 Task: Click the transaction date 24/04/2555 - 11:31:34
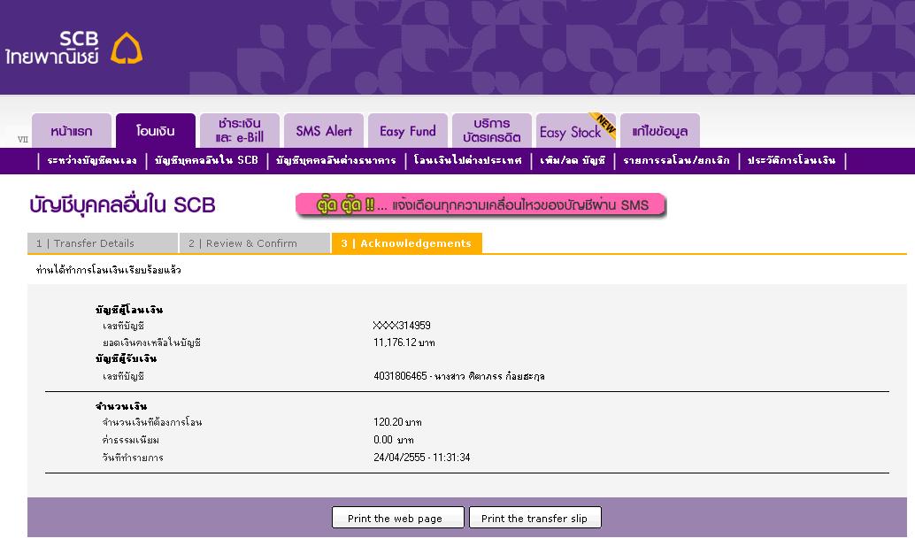(x=422, y=458)
